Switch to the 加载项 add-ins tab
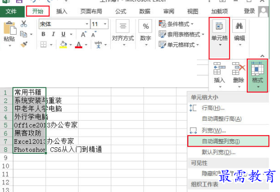 point(220,12)
